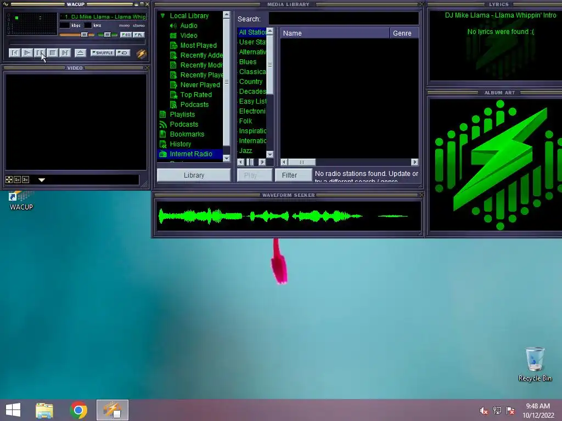Open the WACUP main menu icon in titlebar

[x=5, y=4]
